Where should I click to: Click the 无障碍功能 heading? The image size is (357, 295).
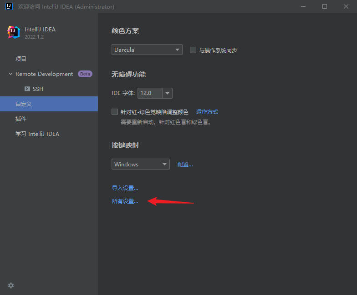[128, 75]
